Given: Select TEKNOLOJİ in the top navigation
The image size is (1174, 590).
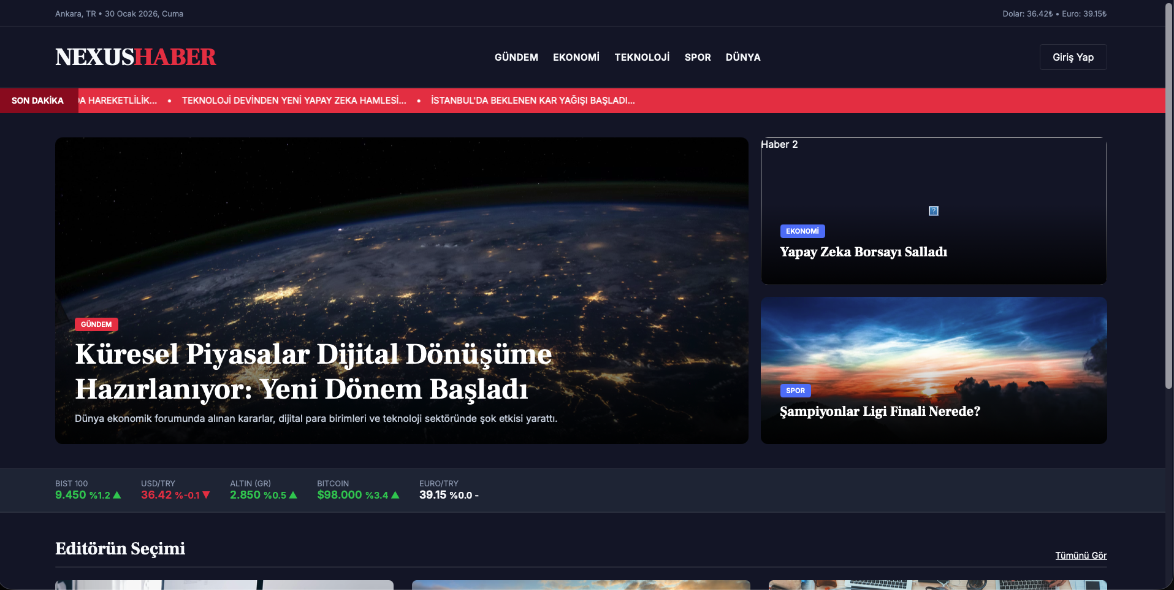Looking at the screenshot, I should 642,57.
